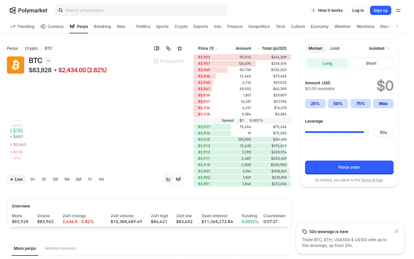
Task: Select the Long position toggle
Action: click(x=327, y=63)
